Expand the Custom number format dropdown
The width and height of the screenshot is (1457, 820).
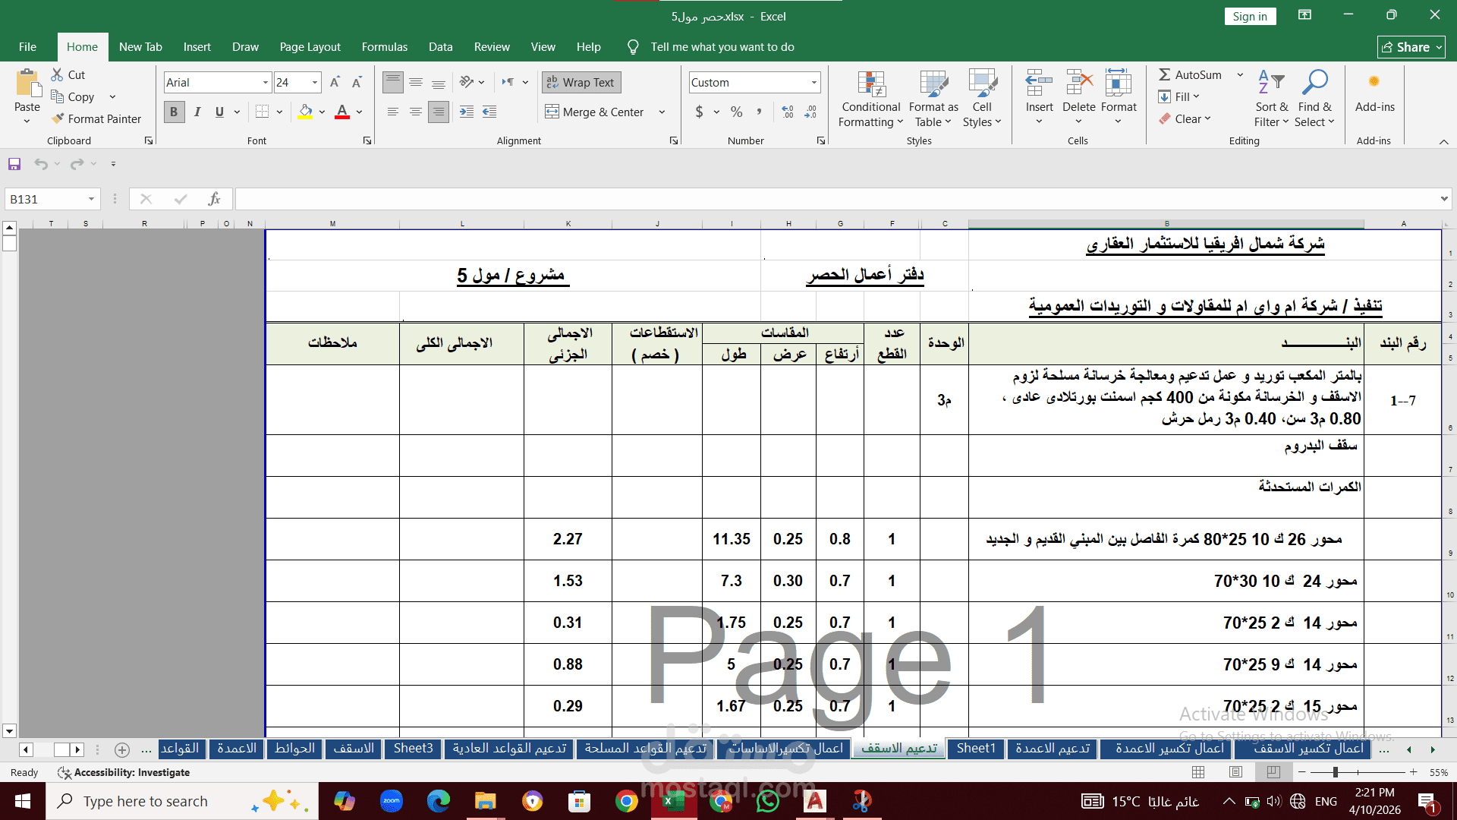813,82
